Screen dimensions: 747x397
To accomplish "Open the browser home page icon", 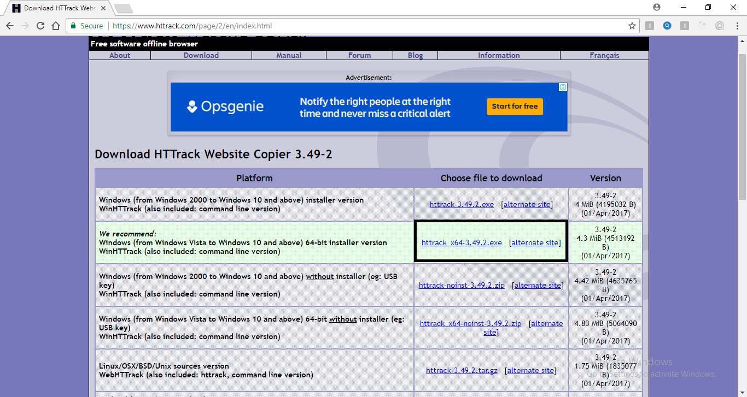I will pyautogui.click(x=56, y=26).
